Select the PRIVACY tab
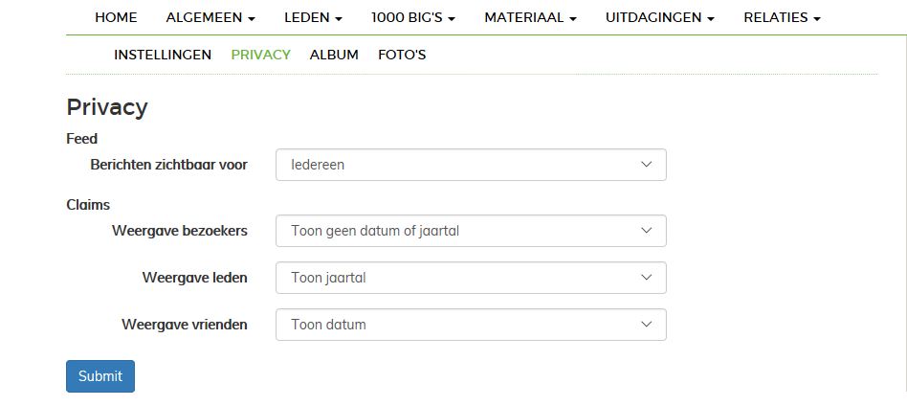The image size is (907, 406). (260, 55)
